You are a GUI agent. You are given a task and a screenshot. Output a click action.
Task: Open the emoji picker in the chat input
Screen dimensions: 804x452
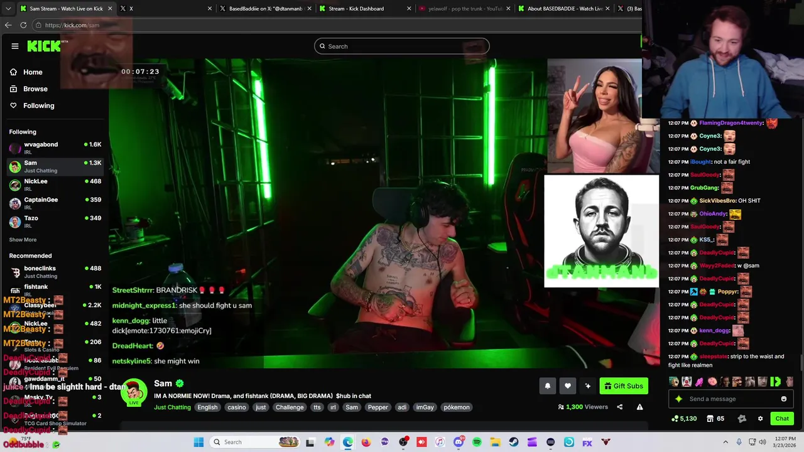pos(783,399)
